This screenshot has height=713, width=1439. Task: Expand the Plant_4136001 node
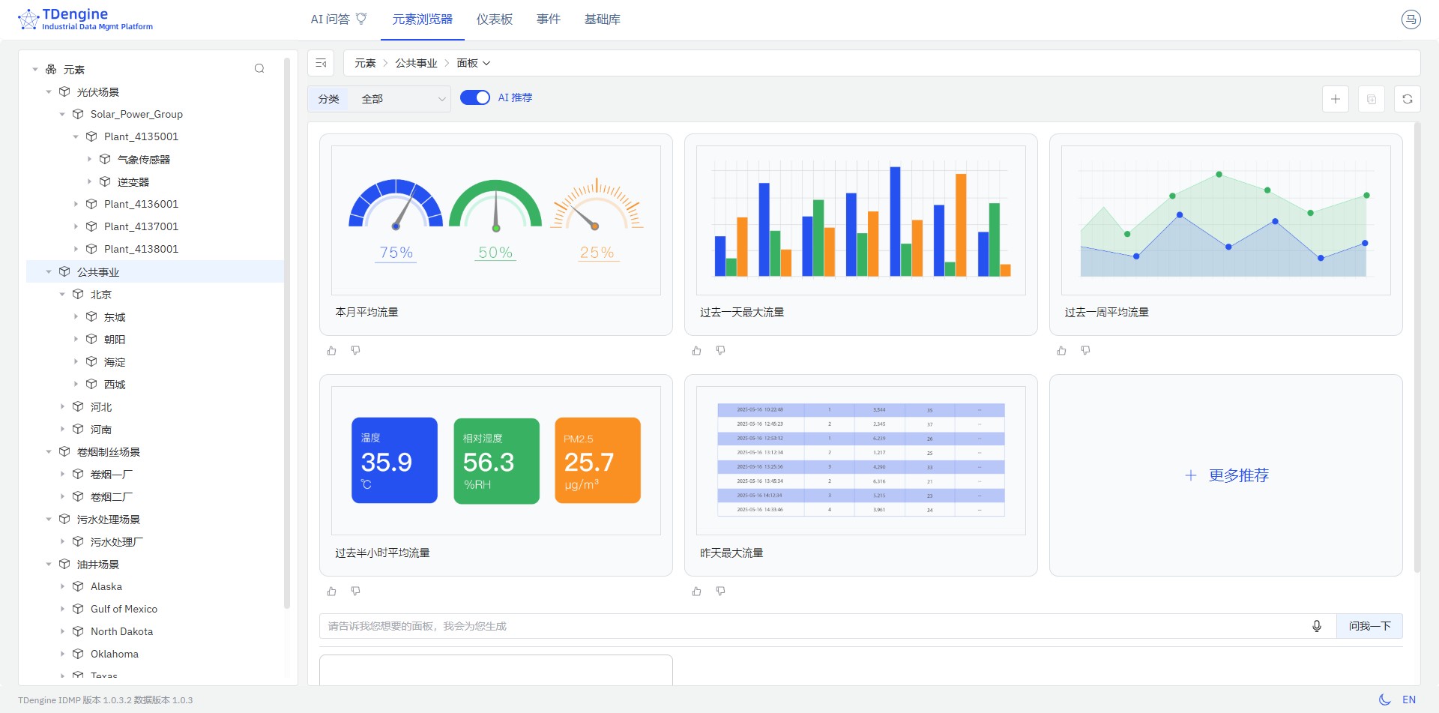76,204
